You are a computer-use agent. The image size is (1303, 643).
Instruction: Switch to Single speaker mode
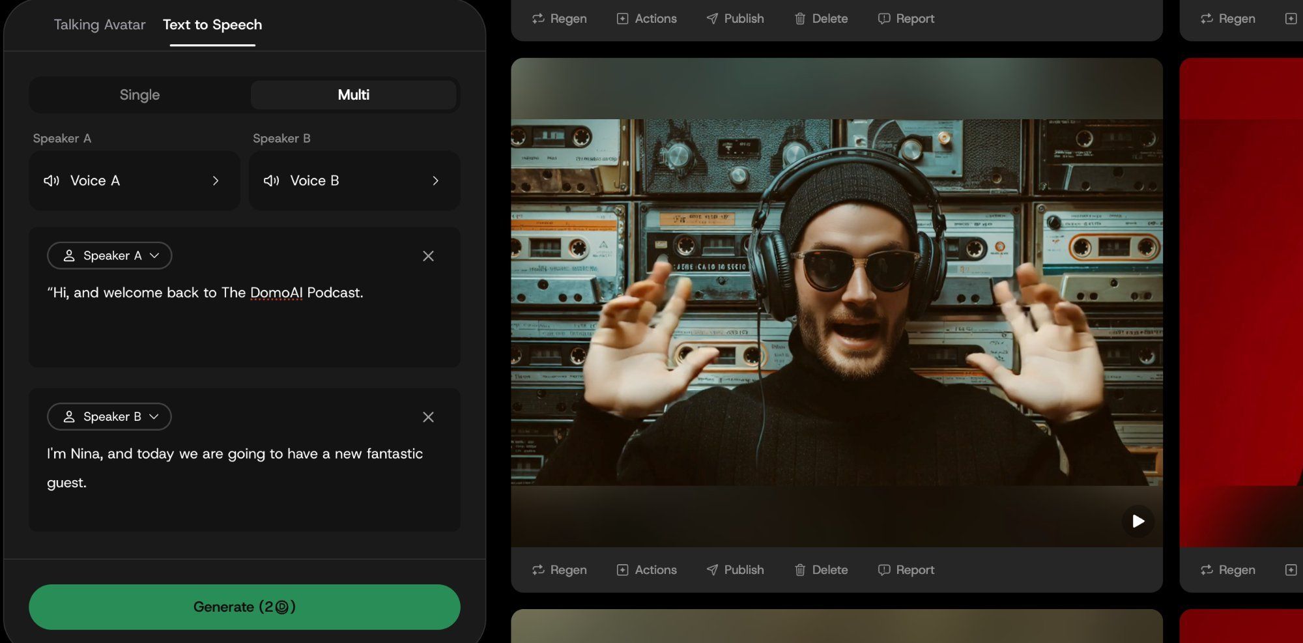(x=139, y=95)
